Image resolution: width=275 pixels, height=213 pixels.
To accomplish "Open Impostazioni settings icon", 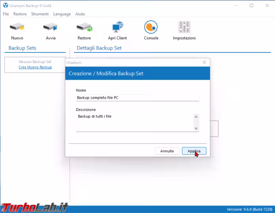I will tap(184, 27).
